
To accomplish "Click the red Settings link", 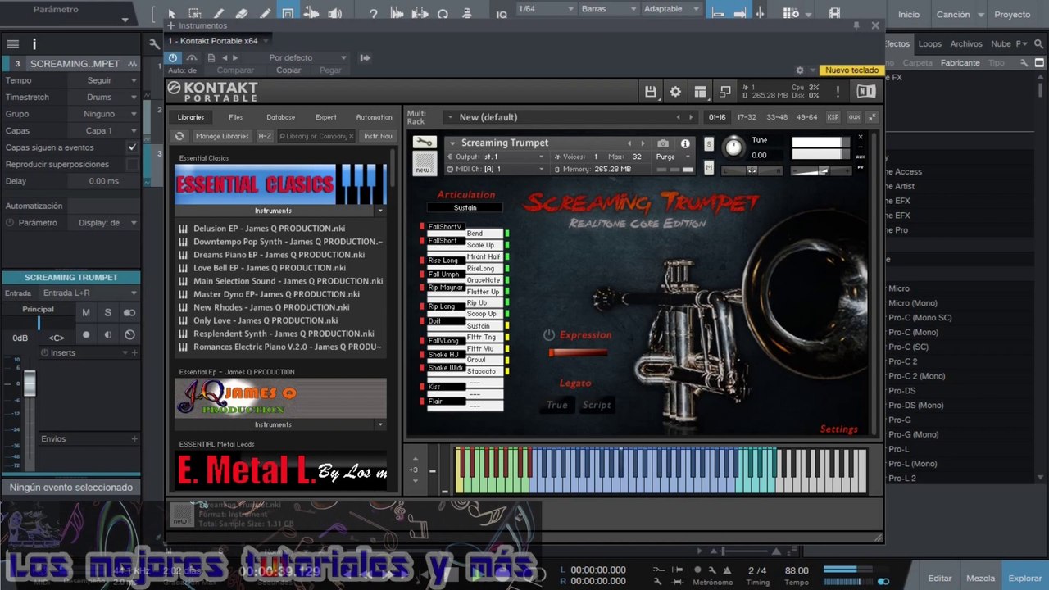I will (839, 429).
